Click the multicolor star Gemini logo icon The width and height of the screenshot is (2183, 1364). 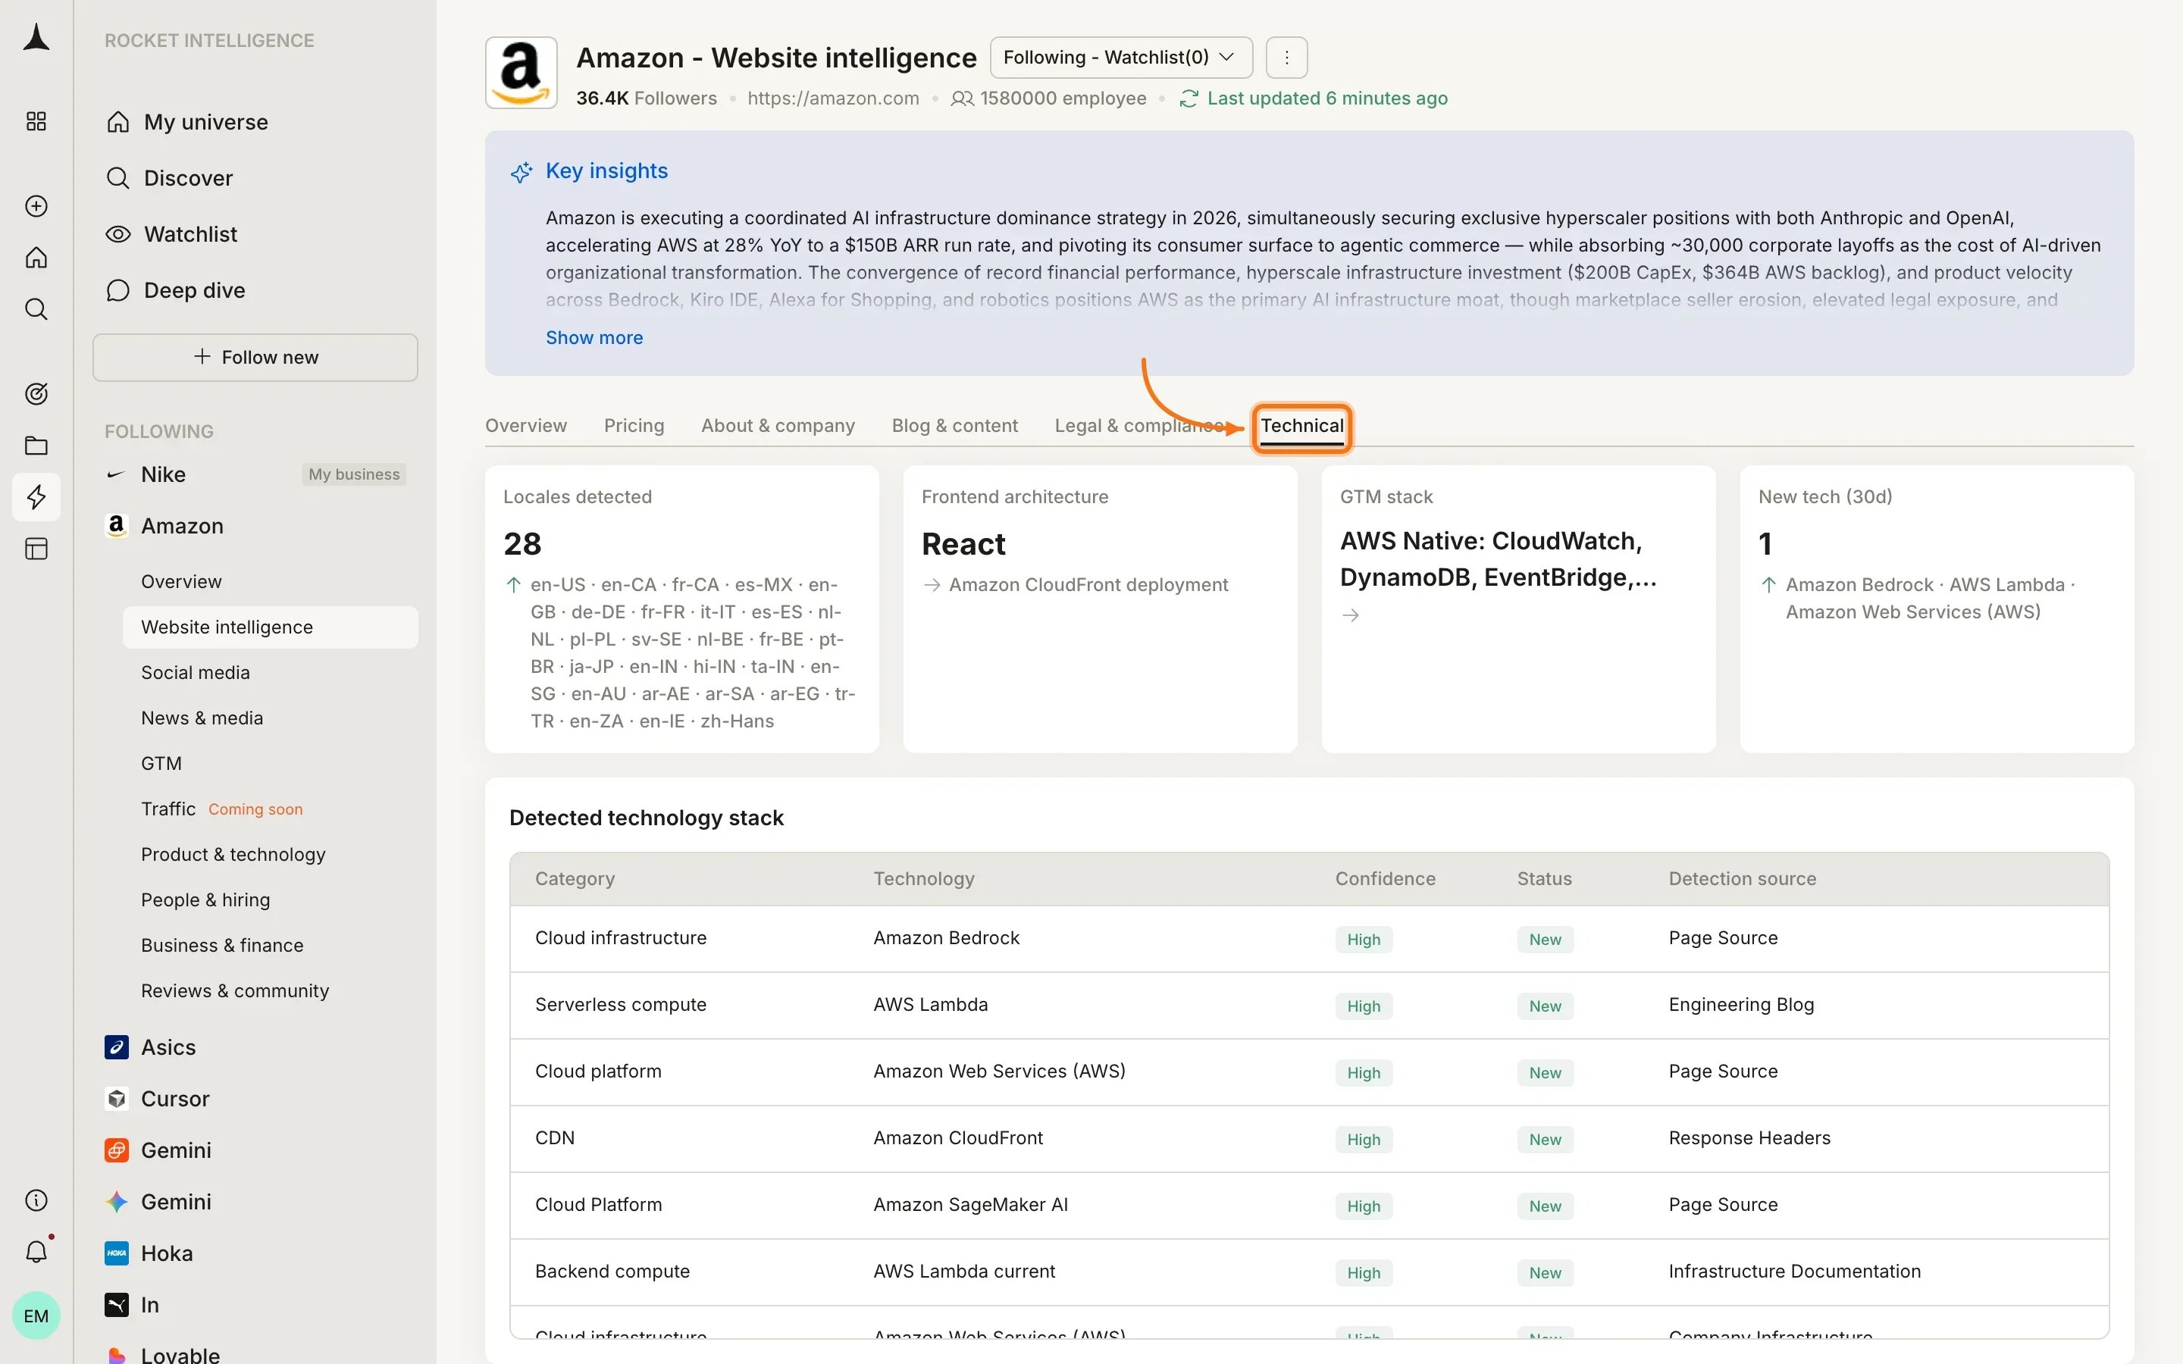[x=117, y=1201]
